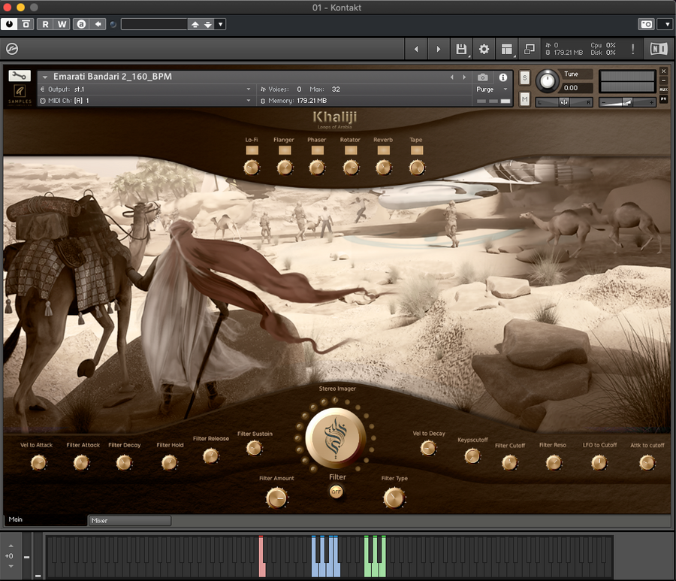Click the Filter Amount knob

click(276, 498)
